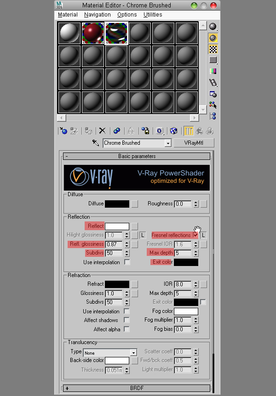
Task: Open Material/Map Navigator icon
Action: (x=213, y=116)
